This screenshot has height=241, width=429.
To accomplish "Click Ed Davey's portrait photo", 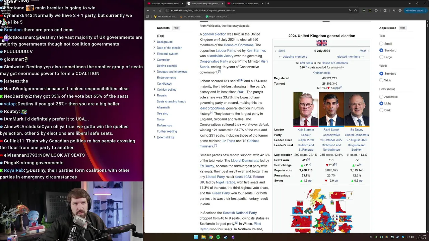I will tap(357, 109).
